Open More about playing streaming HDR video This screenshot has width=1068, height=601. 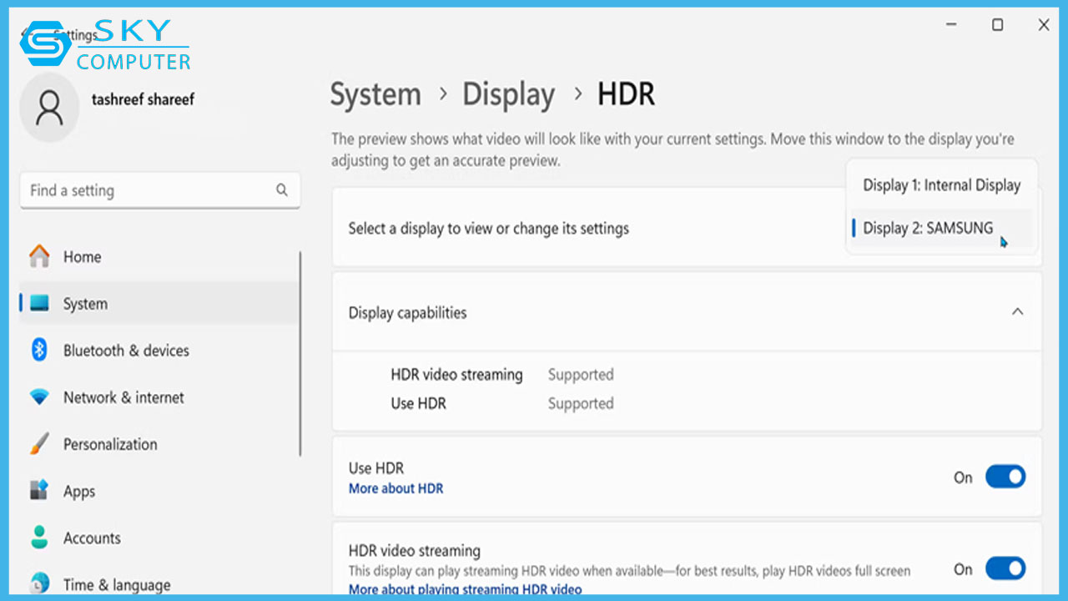[x=465, y=589]
